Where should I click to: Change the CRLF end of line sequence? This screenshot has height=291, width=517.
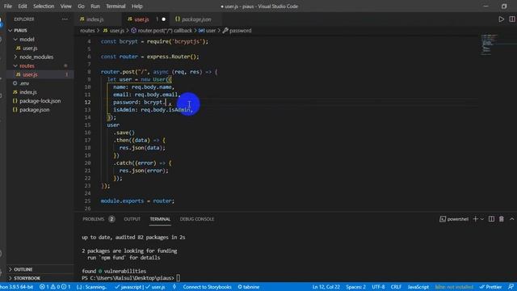coord(396,287)
